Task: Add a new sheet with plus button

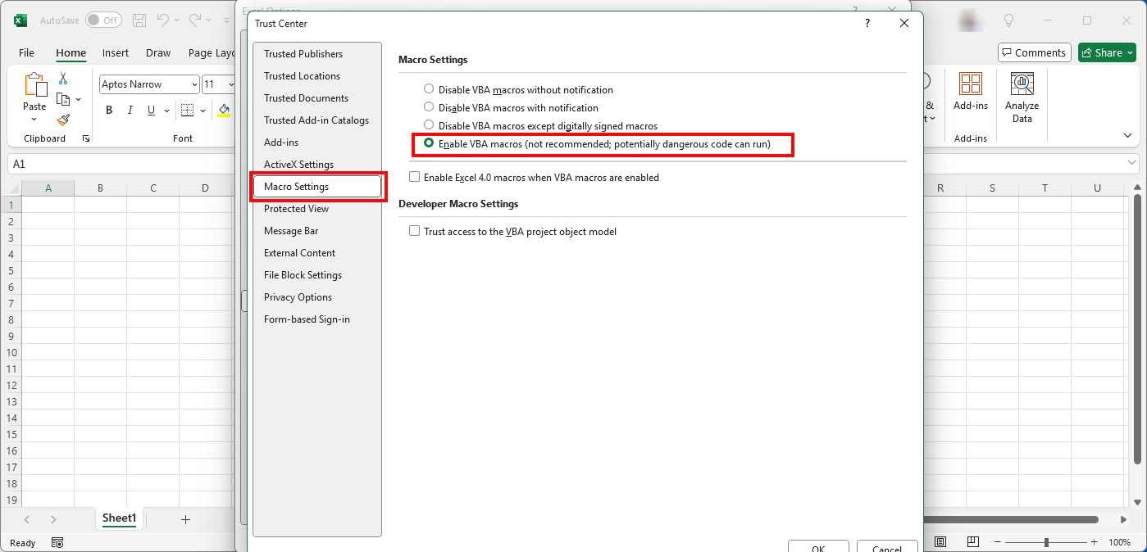Action: [x=185, y=519]
